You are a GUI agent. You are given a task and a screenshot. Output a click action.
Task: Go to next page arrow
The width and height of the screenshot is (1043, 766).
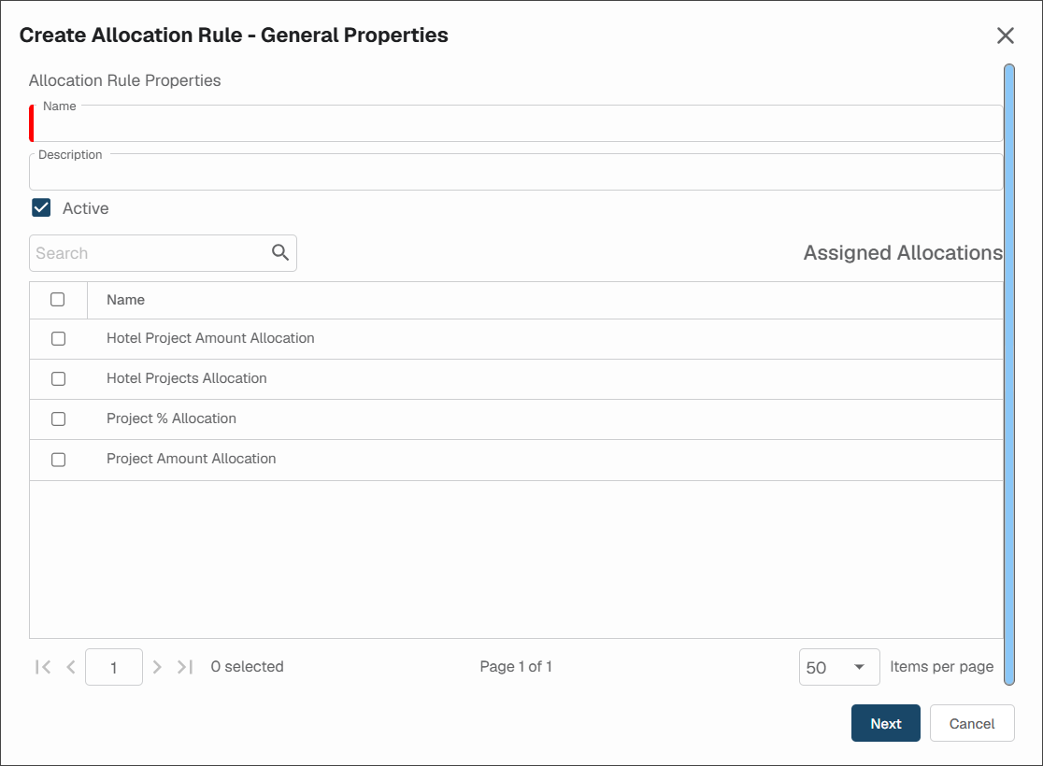point(157,667)
